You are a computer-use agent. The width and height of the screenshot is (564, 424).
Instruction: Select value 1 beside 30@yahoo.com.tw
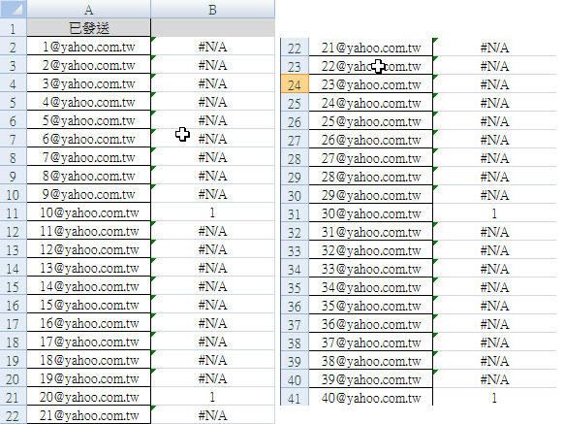pyautogui.click(x=494, y=213)
